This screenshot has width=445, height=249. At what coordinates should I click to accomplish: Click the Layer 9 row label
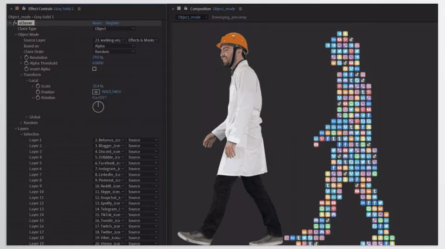(36, 186)
